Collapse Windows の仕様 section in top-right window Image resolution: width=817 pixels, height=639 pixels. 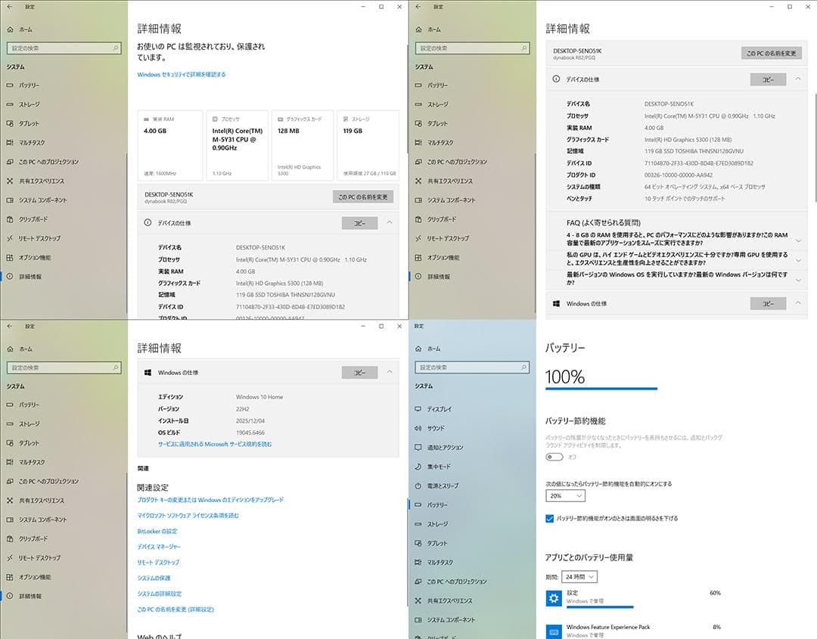pyautogui.click(x=798, y=303)
